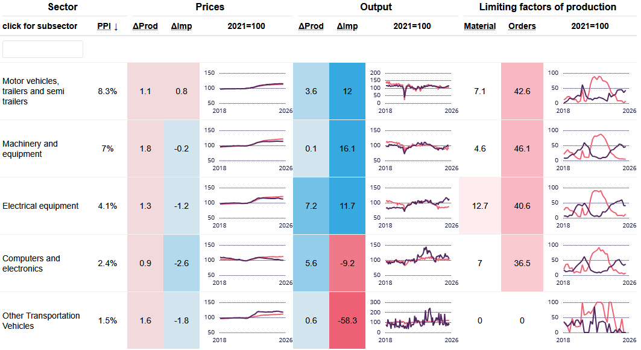Open subsectors for Electrical equipment

40,206
